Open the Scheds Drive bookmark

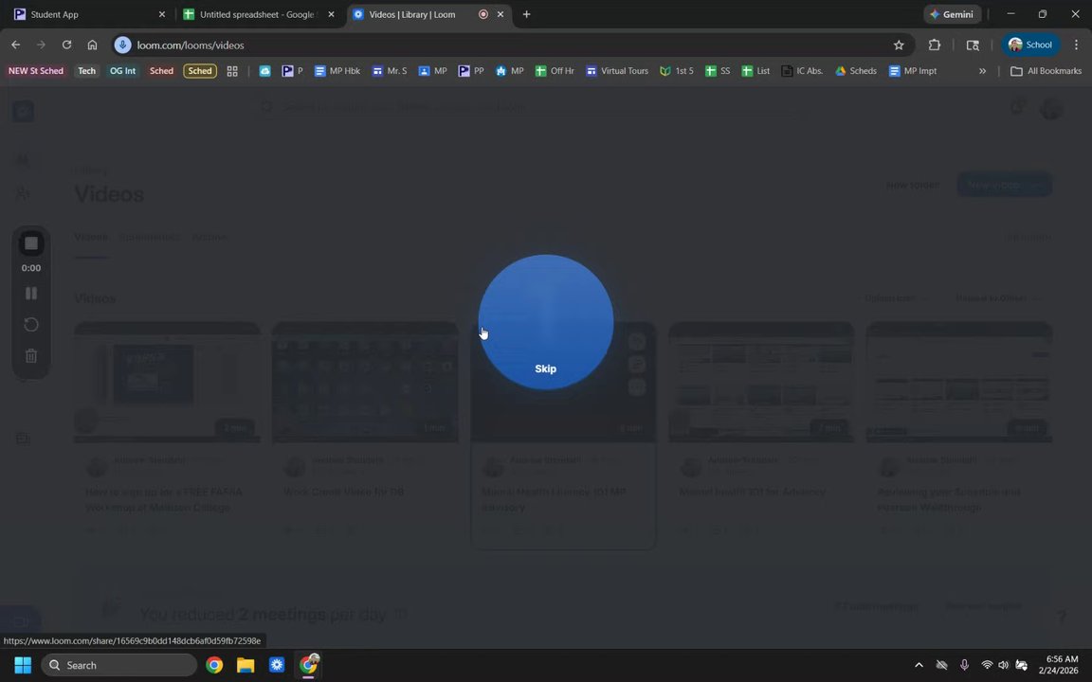856,71
